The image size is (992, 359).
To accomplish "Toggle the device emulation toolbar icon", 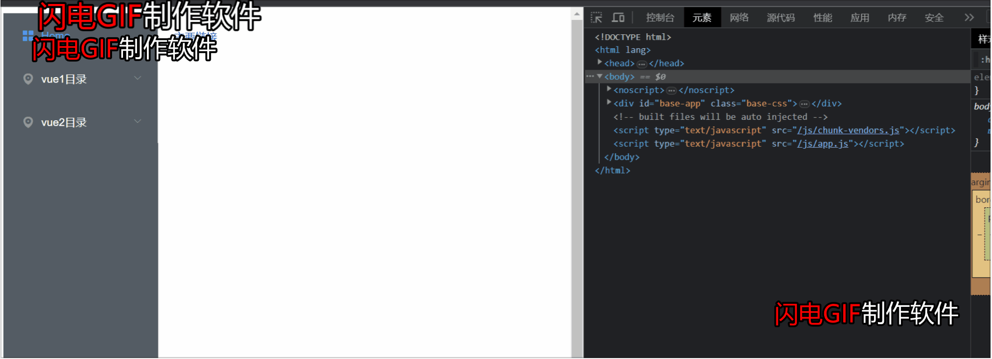I will 618,18.
